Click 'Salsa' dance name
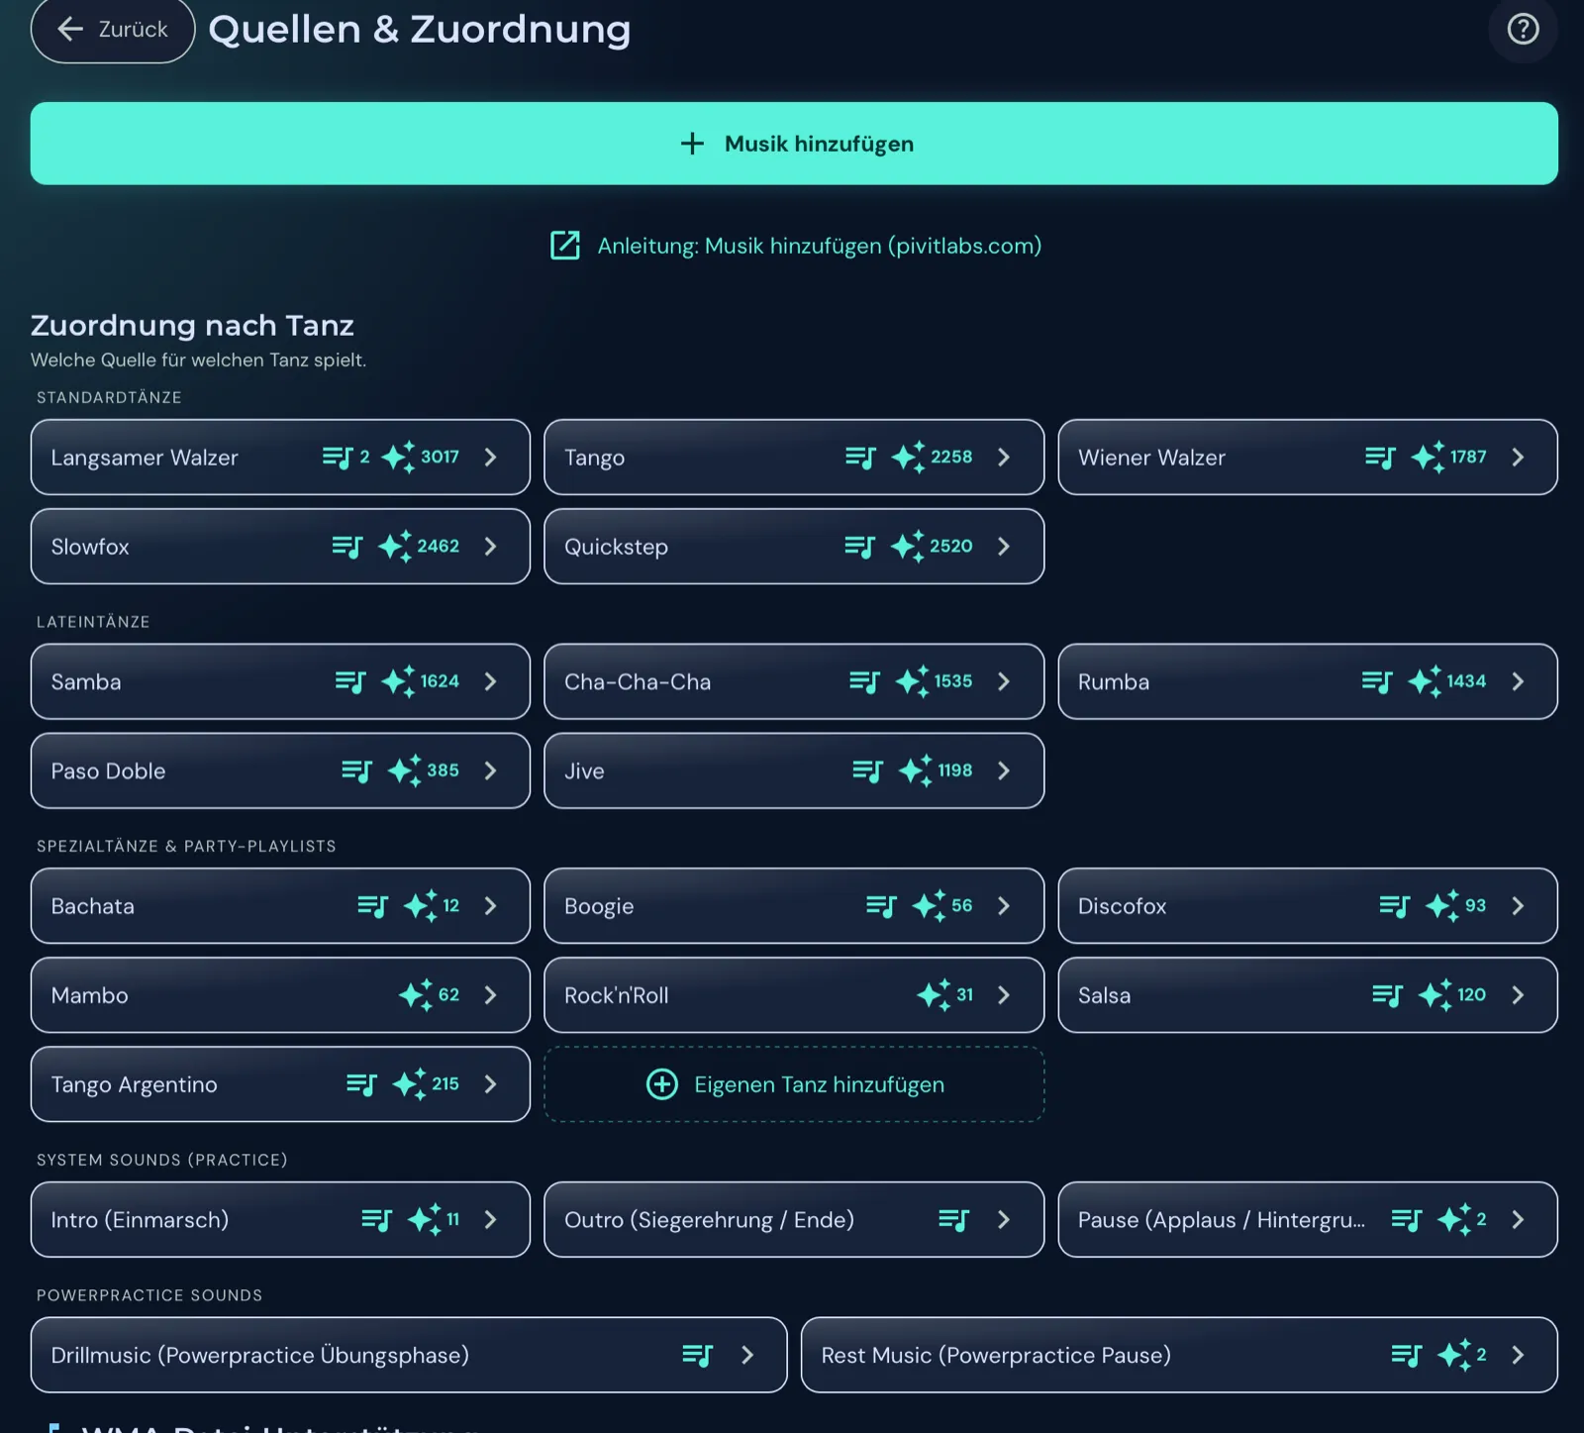 pos(1104,995)
